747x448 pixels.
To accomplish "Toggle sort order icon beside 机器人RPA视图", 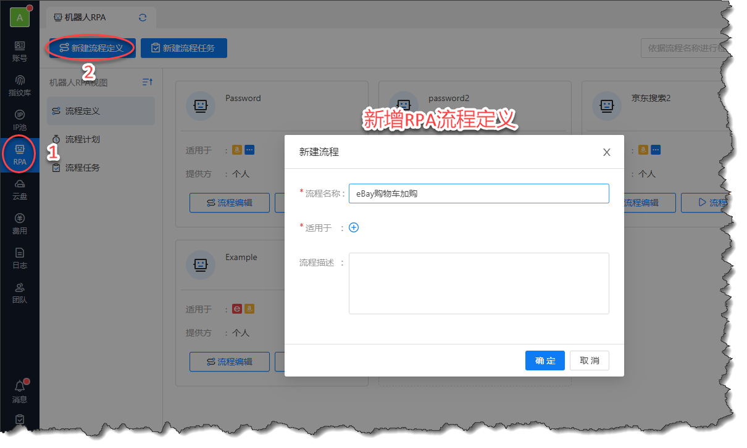I will pos(148,82).
